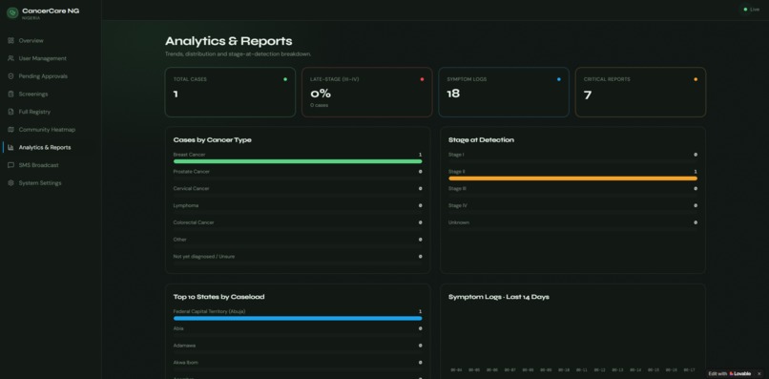Click the CancerCare NG logo icon

click(x=12, y=12)
